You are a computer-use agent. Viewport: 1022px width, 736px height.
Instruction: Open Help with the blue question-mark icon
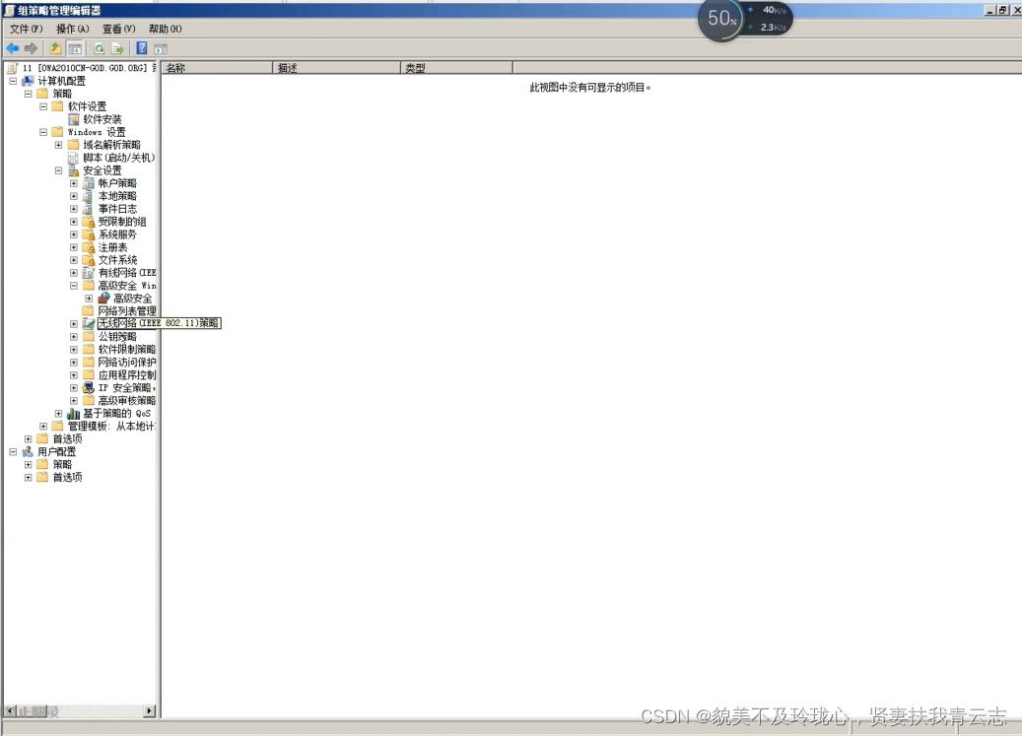click(142, 48)
